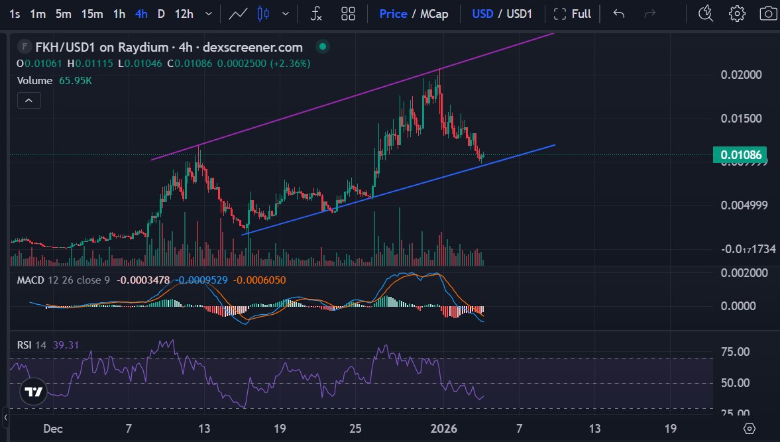
Task: Toggle chart to MCap mode
Action: click(434, 14)
